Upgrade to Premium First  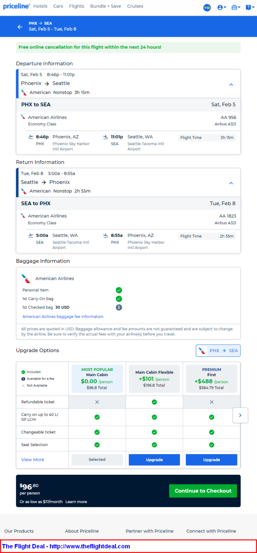(211, 460)
